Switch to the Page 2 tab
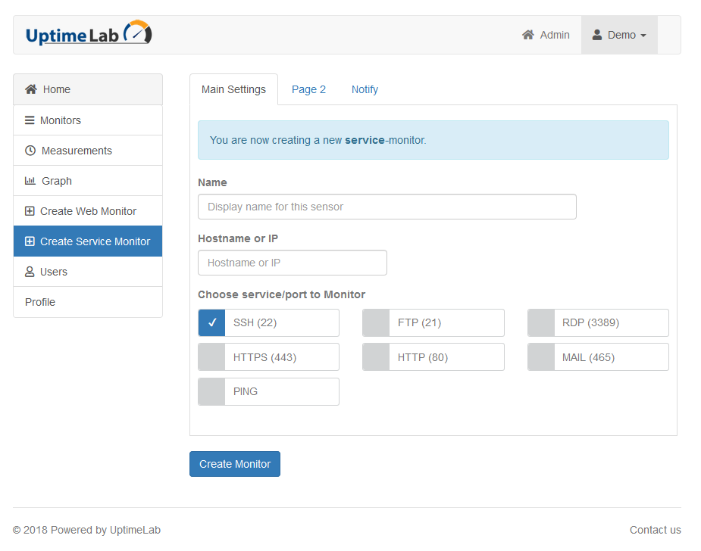This screenshot has height=551, width=701. [308, 89]
